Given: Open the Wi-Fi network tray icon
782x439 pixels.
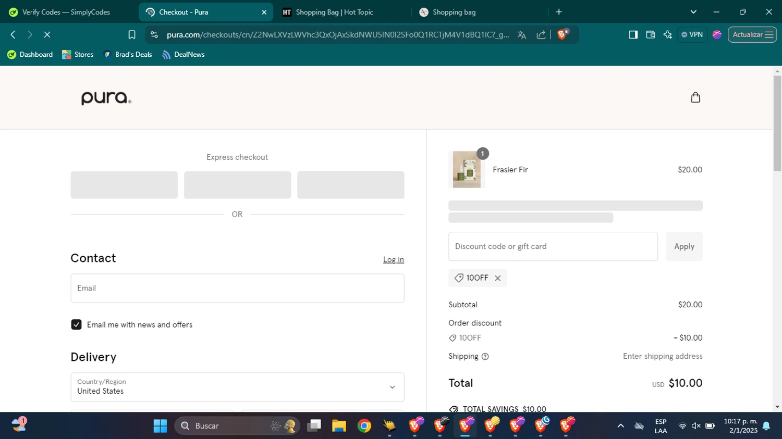Looking at the screenshot, I should [682, 426].
